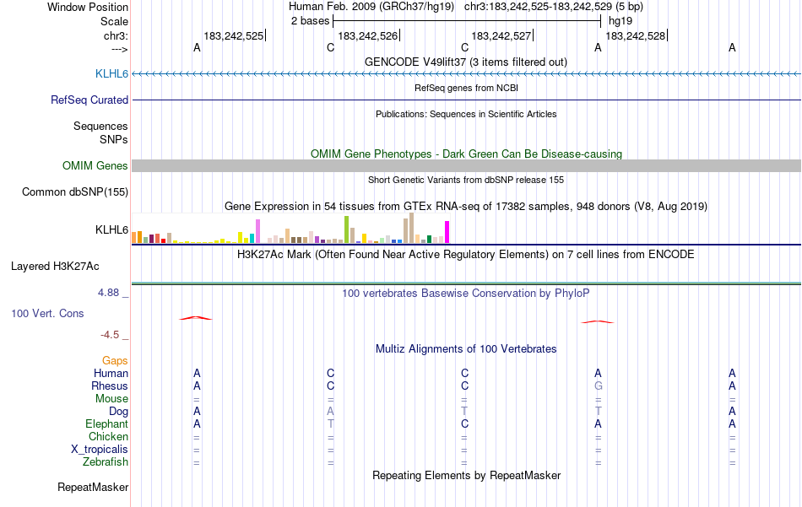Click the H3K27Ac Mark ENCODE track title

point(466,255)
